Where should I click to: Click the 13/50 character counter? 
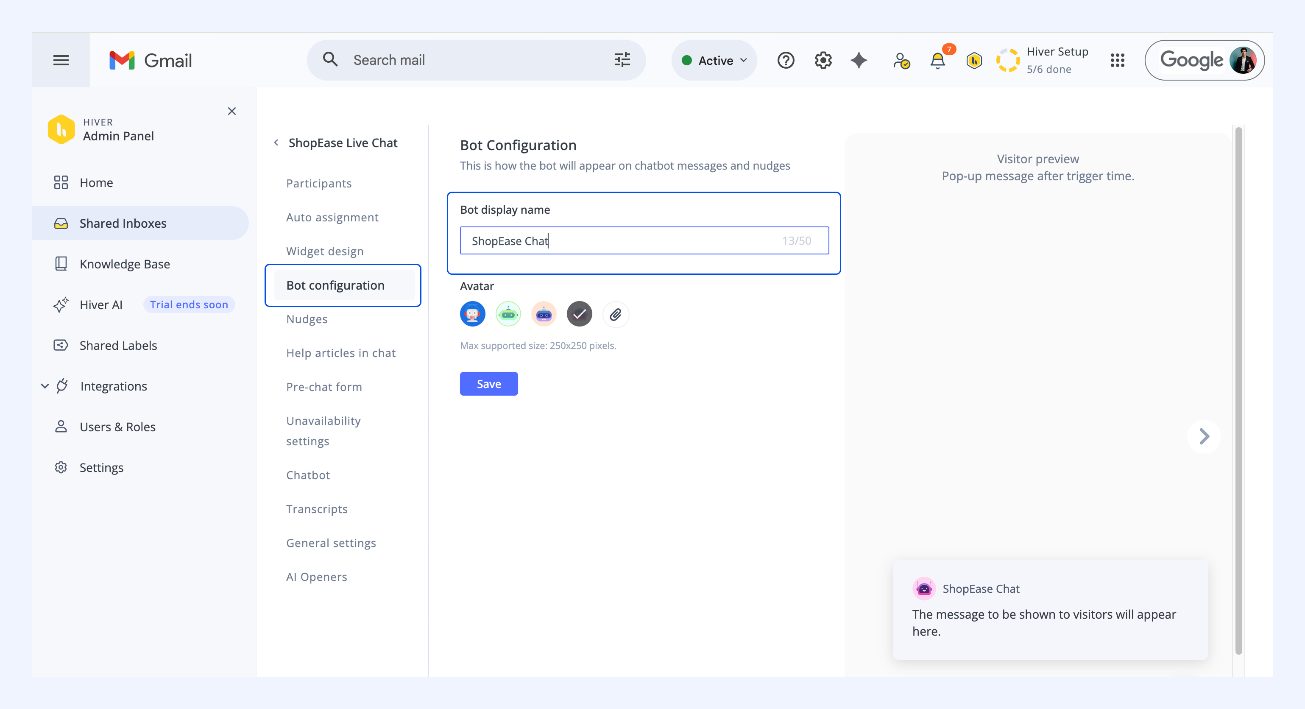tap(796, 241)
